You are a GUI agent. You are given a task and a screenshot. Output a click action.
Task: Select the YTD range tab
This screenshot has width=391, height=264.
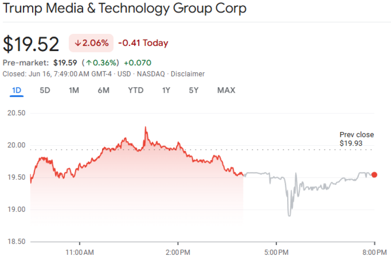135,91
